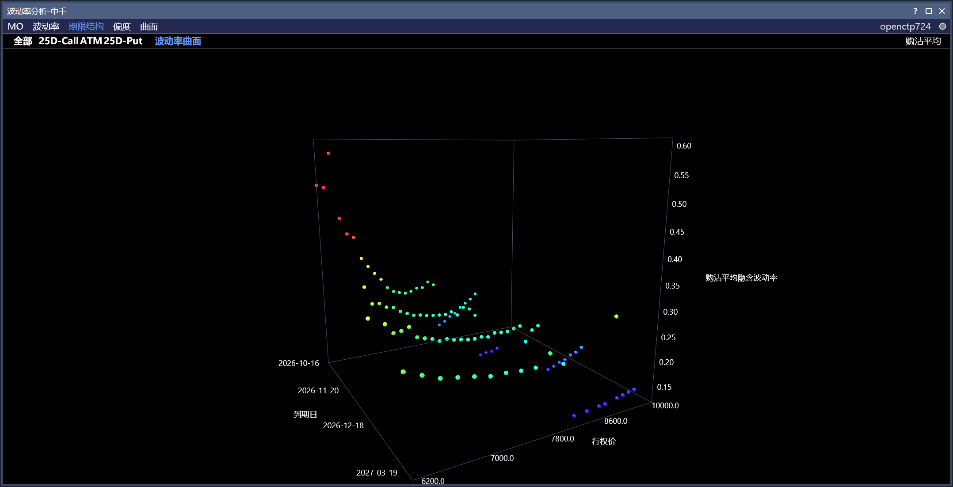Click the 购沽平均隐含波动率 axis title
953x487 pixels.
[x=742, y=278]
